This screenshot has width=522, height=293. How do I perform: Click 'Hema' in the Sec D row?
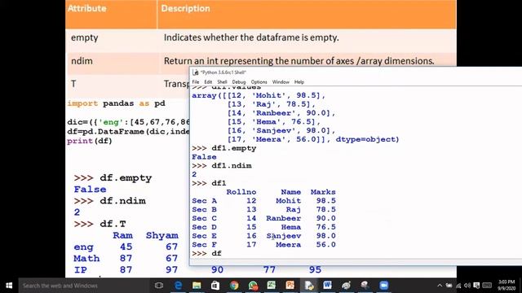click(x=290, y=227)
